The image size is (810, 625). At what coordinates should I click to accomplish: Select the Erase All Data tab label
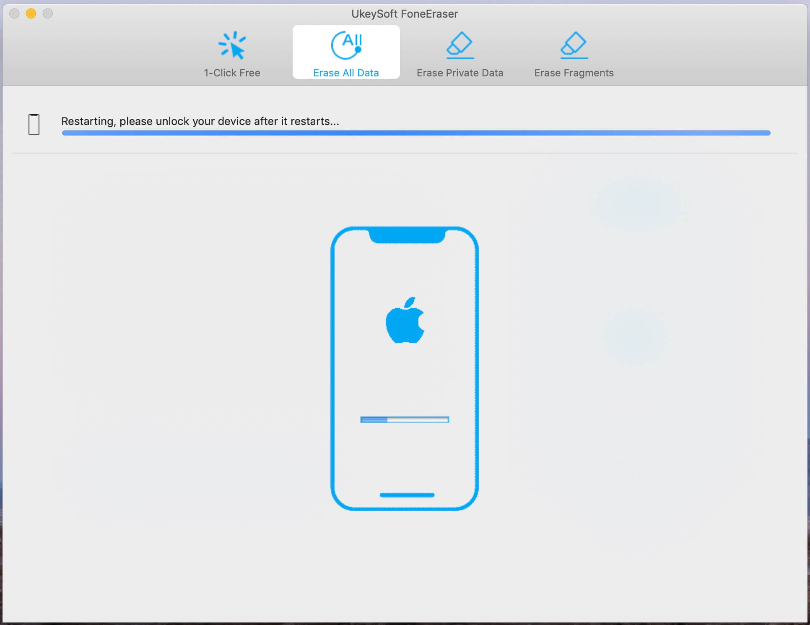click(346, 73)
